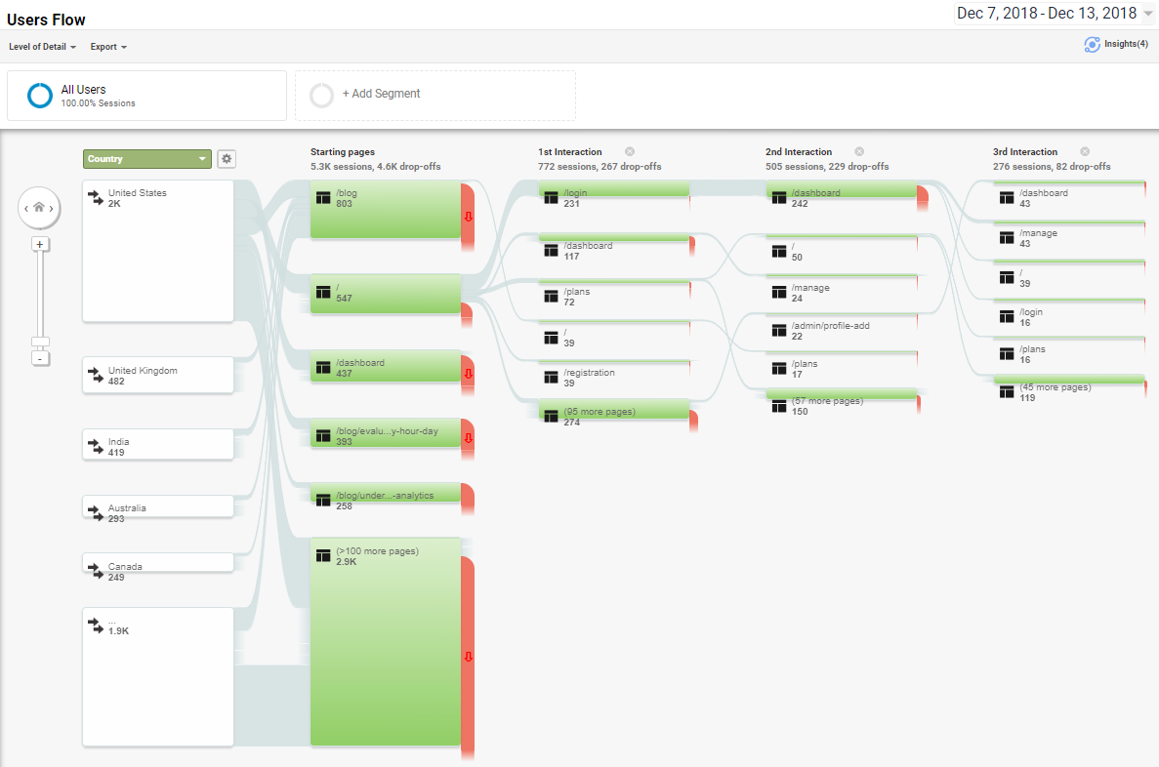Open the Level of Detail dropdown
Image resolution: width=1159 pixels, height=767 pixels.
coord(42,46)
